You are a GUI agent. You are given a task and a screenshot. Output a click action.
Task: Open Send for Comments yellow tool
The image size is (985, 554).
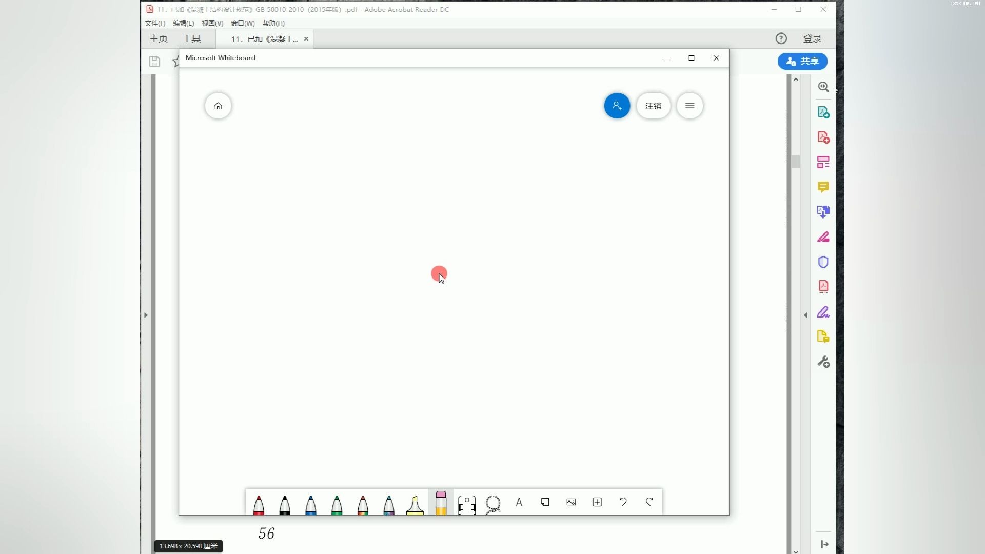(x=823, y=337)
